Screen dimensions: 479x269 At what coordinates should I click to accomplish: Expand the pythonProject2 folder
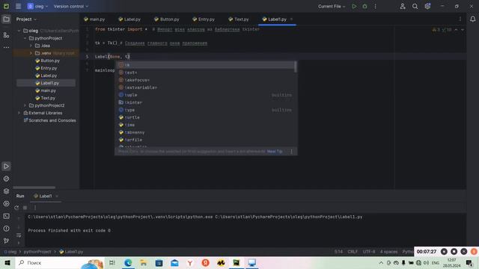click(25, 105)
